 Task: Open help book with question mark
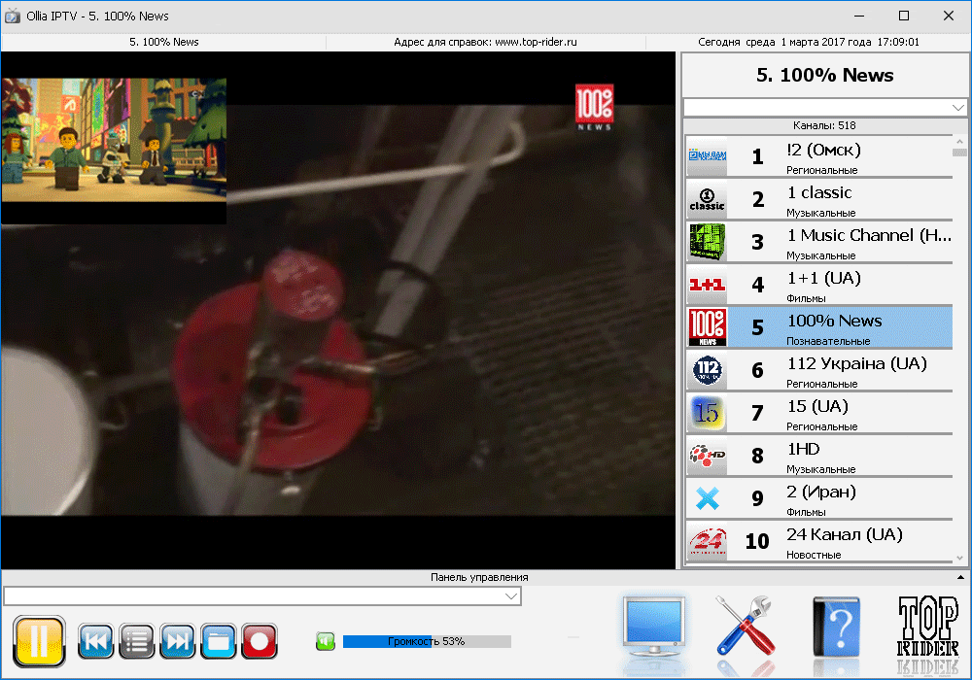pos(837,627)
